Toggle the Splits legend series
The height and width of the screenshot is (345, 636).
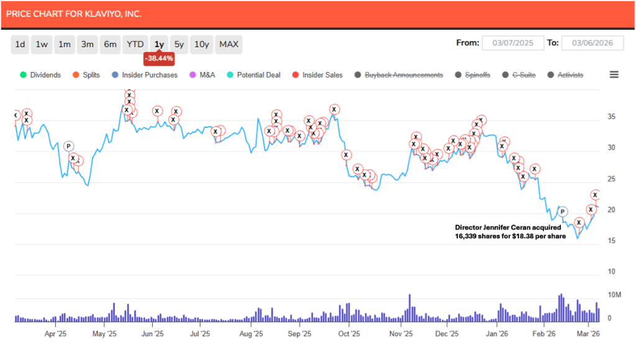[x=86, y=75]
